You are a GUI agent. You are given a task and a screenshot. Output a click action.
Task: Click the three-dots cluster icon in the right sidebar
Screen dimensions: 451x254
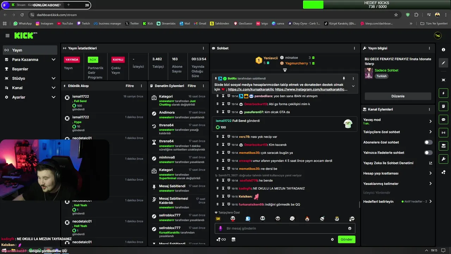pyautogui.click(x=443, y=172)
